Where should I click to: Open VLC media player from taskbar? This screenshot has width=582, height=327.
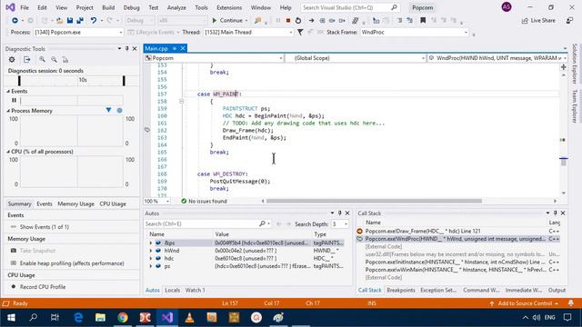tap(189, 318)
